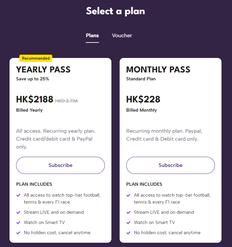Click the Save up to 25% label

(33, 79)
